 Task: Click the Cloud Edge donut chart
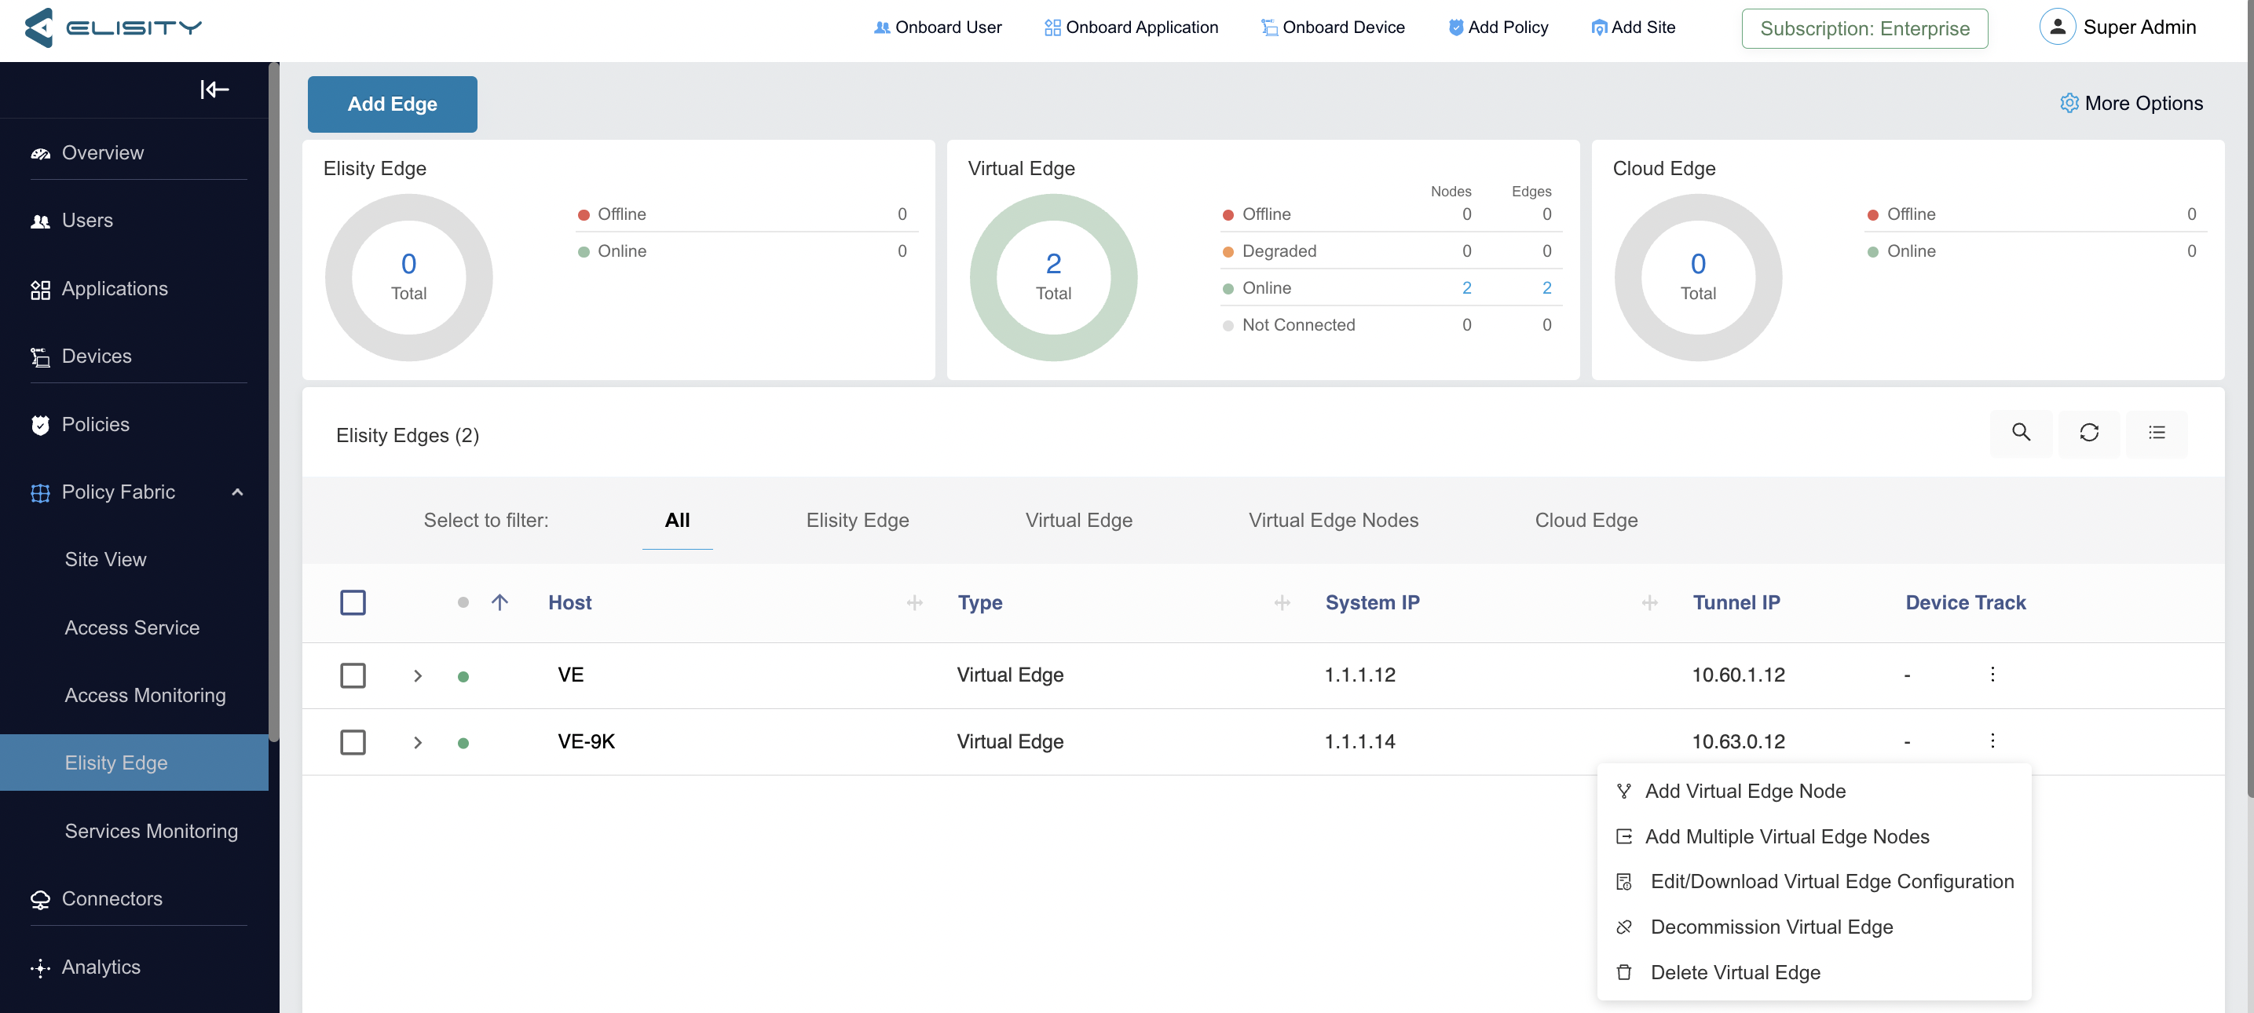[x=1699, y=277]
